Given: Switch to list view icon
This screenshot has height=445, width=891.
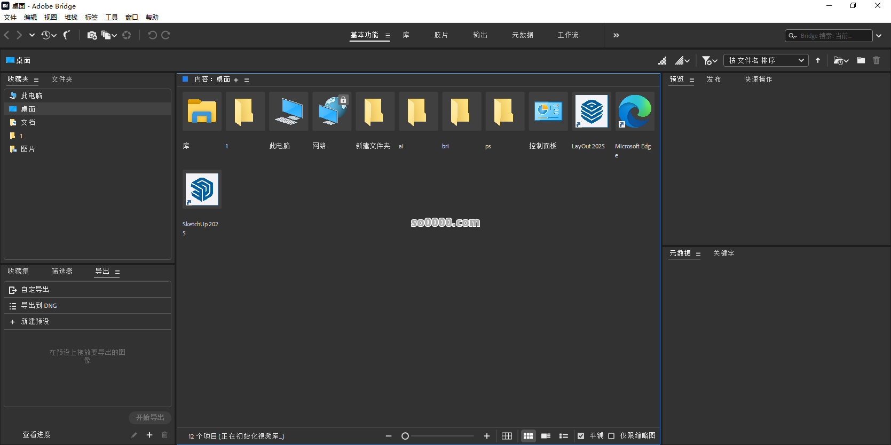Looking at the screenshot, I should click(563, 436).
